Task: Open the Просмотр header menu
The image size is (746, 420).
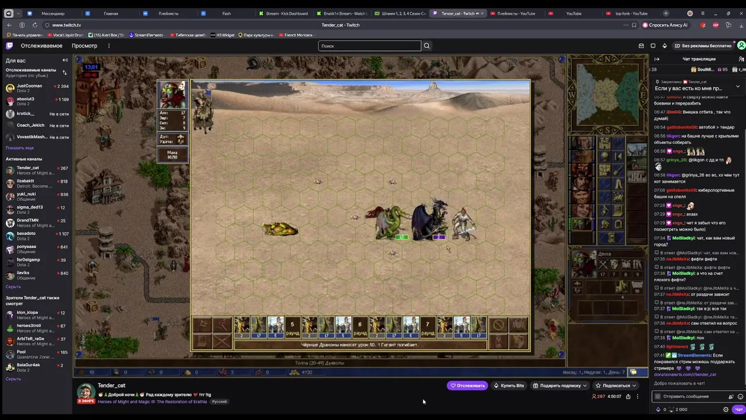Action: pos(85,45)
